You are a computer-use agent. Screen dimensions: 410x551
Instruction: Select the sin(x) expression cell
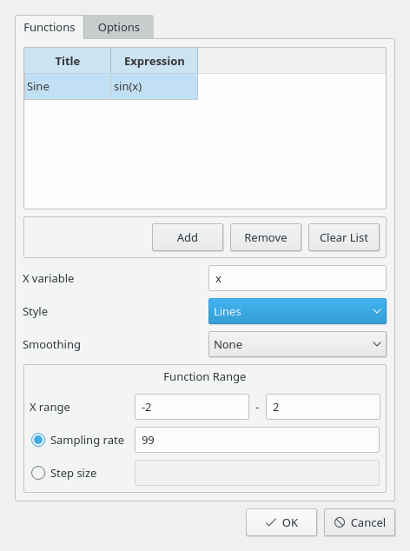(x=155, y=86)
